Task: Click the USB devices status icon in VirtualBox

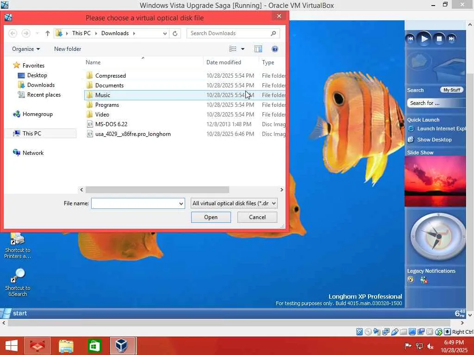Action: pos(394,332)
